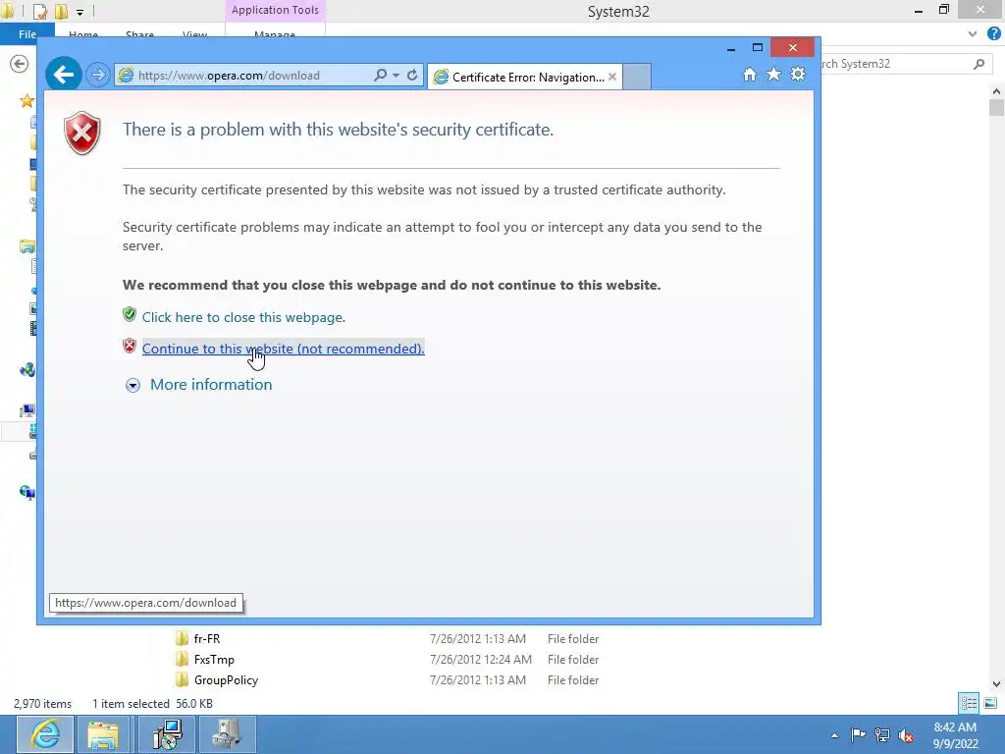Click the New folder icon in Explorer title bar
This screenshot has width=1005, height=754.
(61, 12)
